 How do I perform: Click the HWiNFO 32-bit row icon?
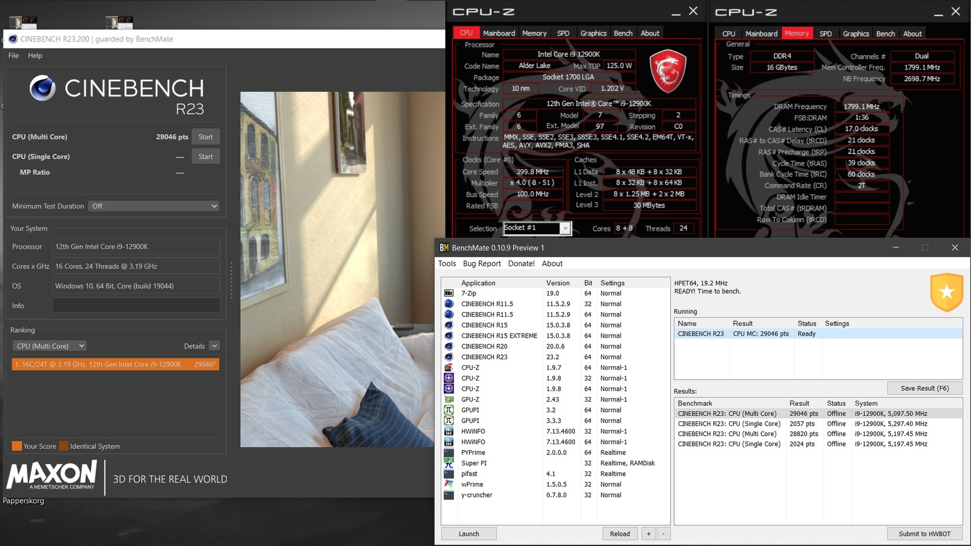click(x=449, y=431)
